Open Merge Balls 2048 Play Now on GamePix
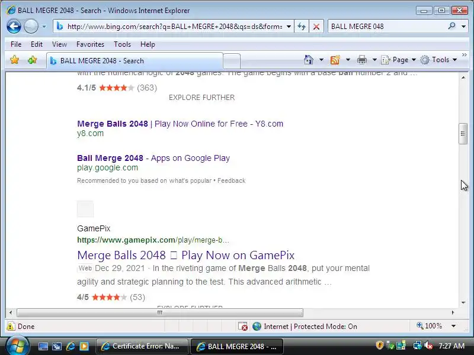Screen dimensions: 474x355 pos(186,256)
